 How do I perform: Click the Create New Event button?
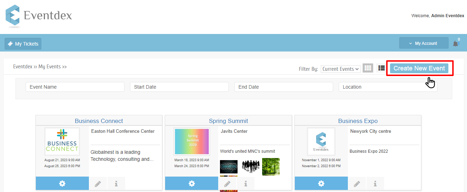(419, 68)
